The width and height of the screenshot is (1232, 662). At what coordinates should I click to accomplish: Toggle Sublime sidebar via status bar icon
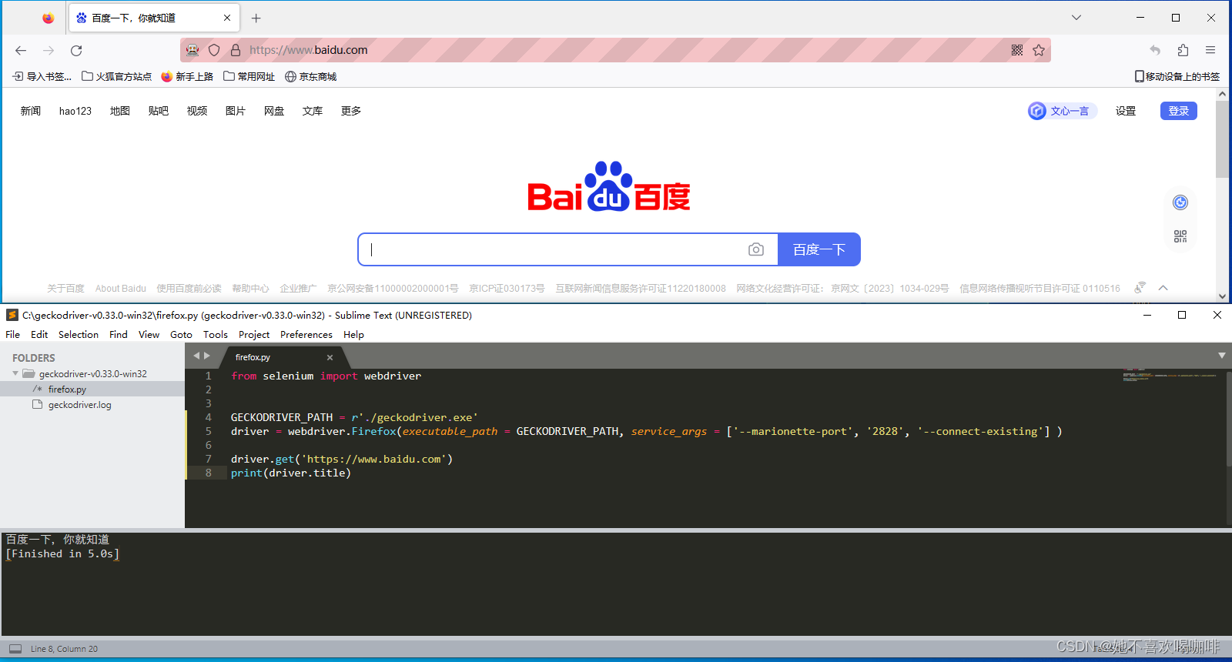pyautogui.click(x=15, y=649)
